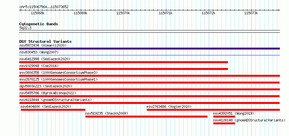
Task: Click the red bar under esv2763486
Action: point(213,110)
